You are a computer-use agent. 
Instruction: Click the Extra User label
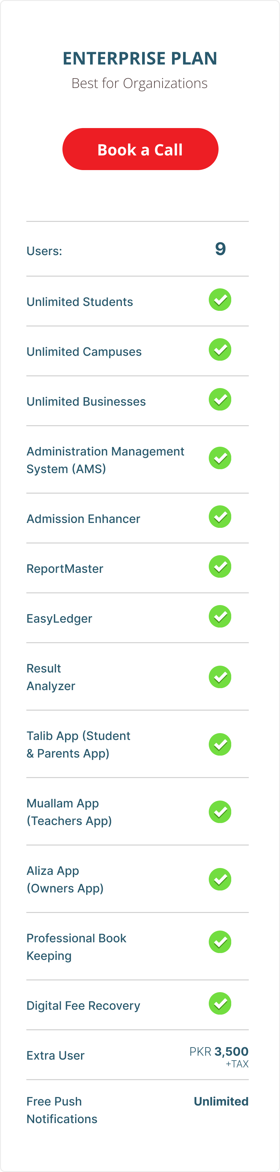pyautogui.click(x=55, y=1056)
